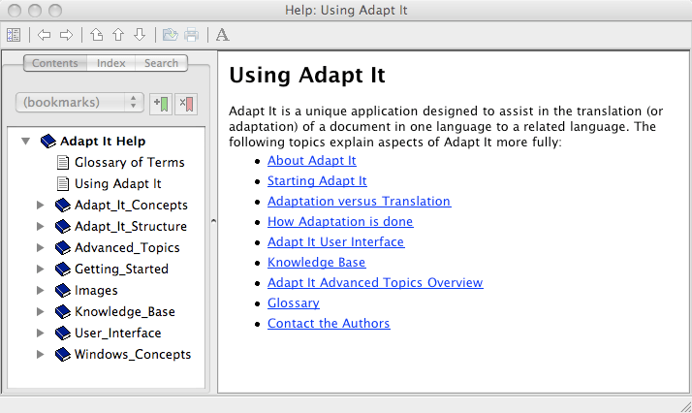
Task: Expand the Getting_Started node
Action: pos(40,269)
